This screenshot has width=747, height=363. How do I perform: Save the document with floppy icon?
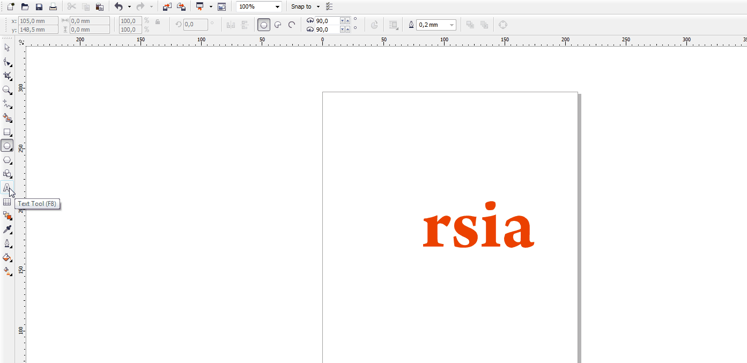coord(39,6)
